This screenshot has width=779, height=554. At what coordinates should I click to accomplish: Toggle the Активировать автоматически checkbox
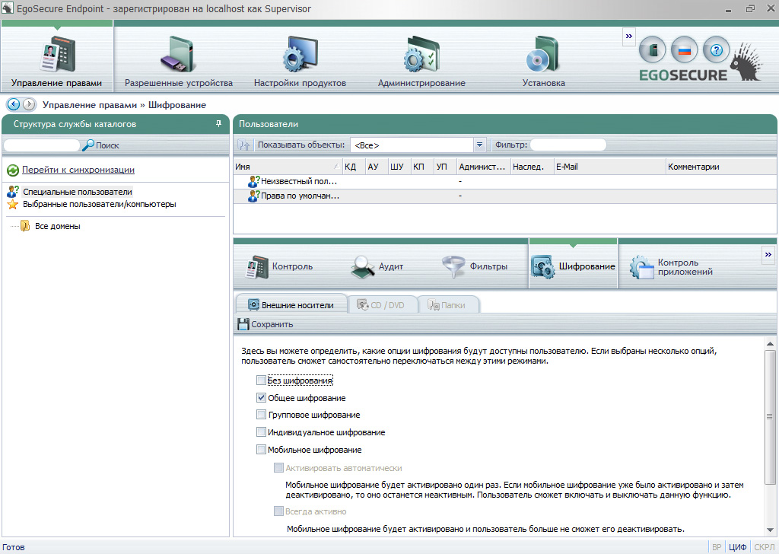[278, 468]
